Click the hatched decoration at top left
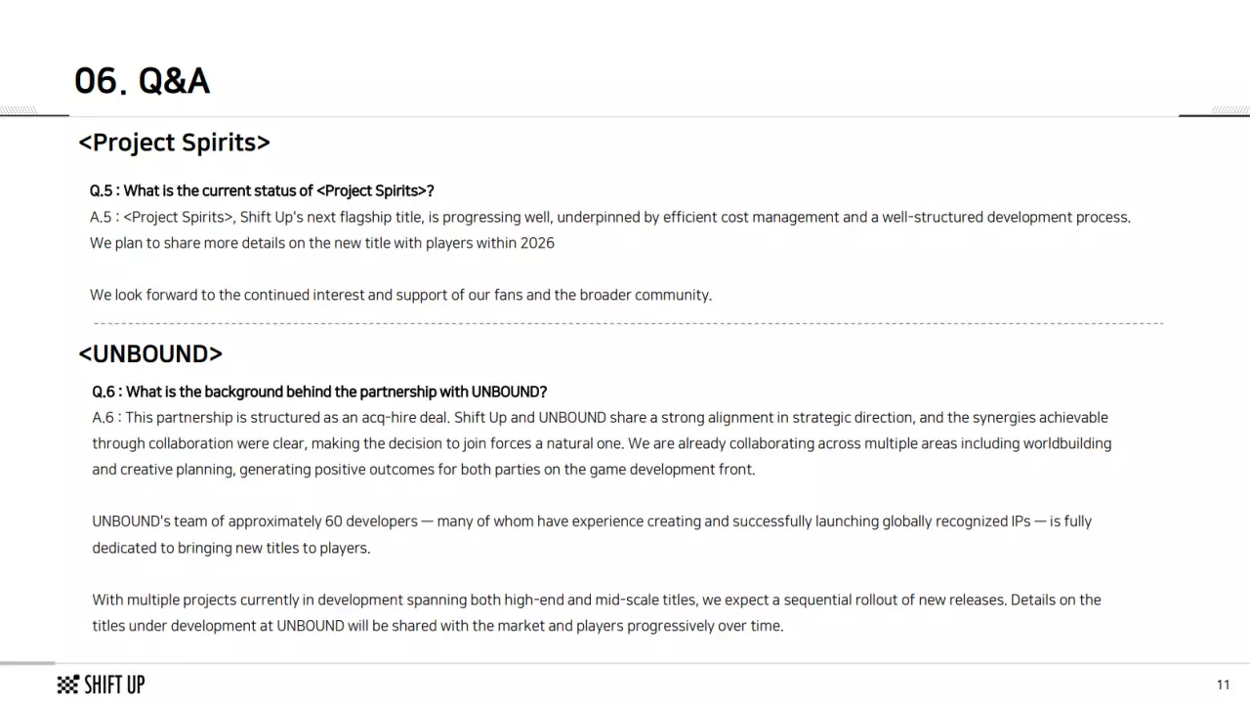Image resolution: width=1250 pixels, height=705 pixels. [x=19, y=110]
